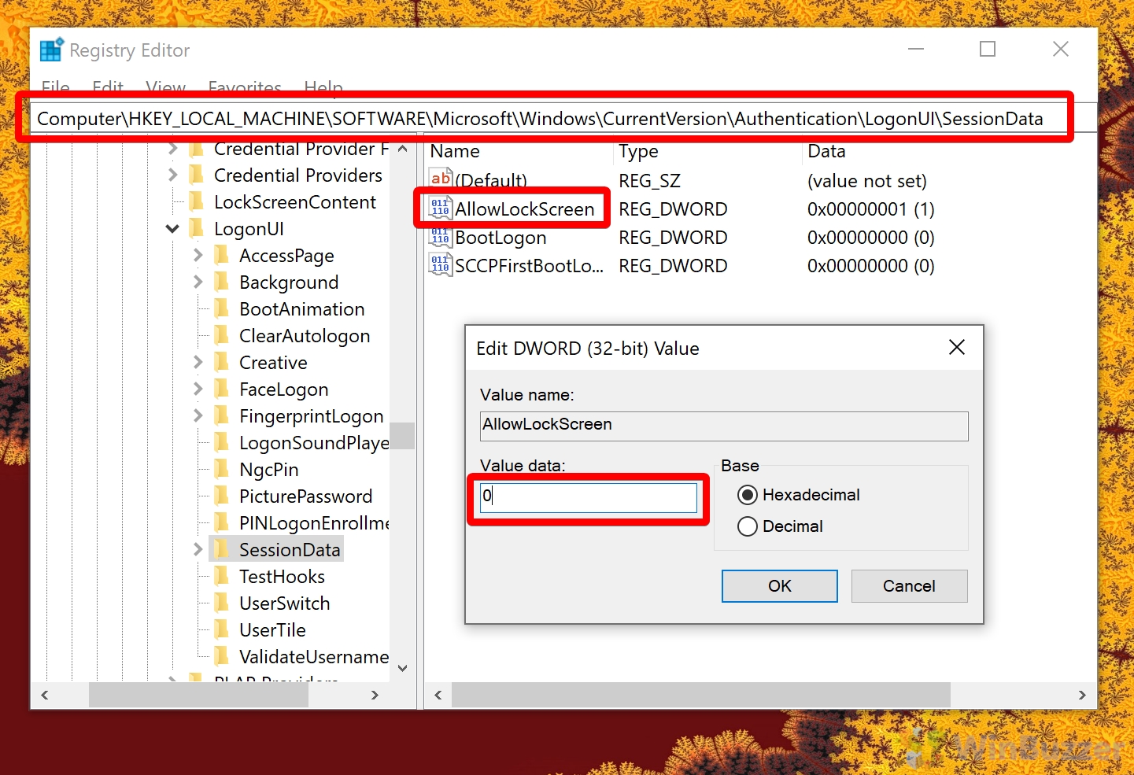
Task: Expand the Credential Provider F... tree node
Action: [x=172, y=149]
